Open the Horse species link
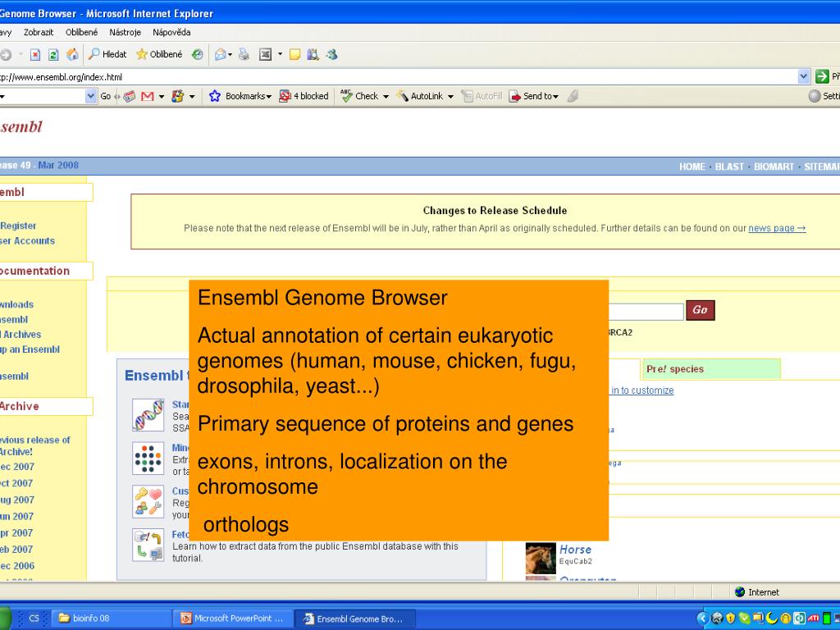840x630 pixels. 575,550
